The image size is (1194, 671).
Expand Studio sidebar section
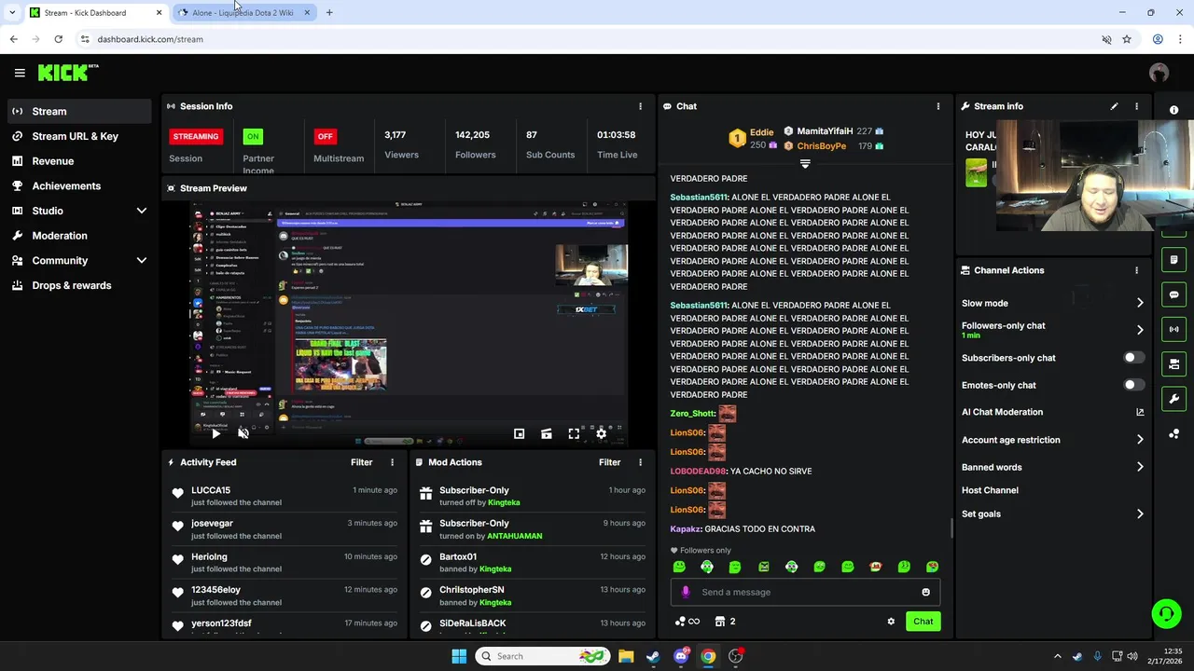[142, 211]
